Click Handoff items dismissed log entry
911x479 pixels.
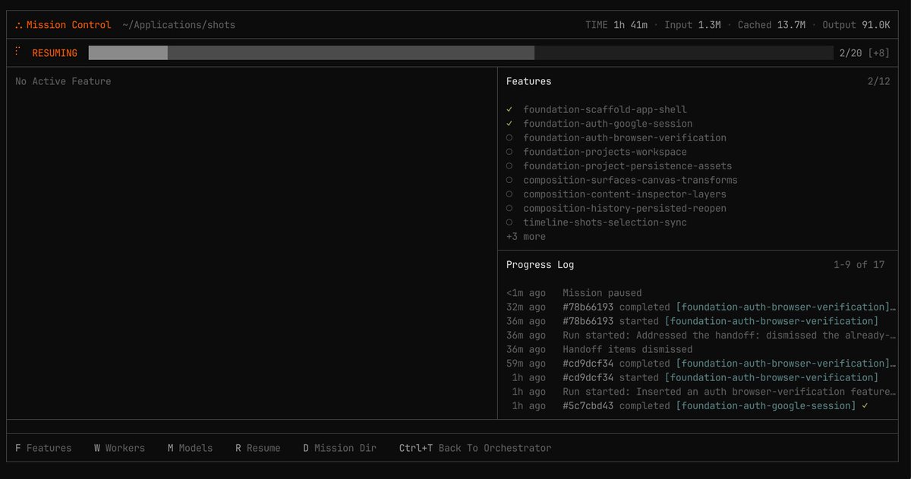[628, 349]
